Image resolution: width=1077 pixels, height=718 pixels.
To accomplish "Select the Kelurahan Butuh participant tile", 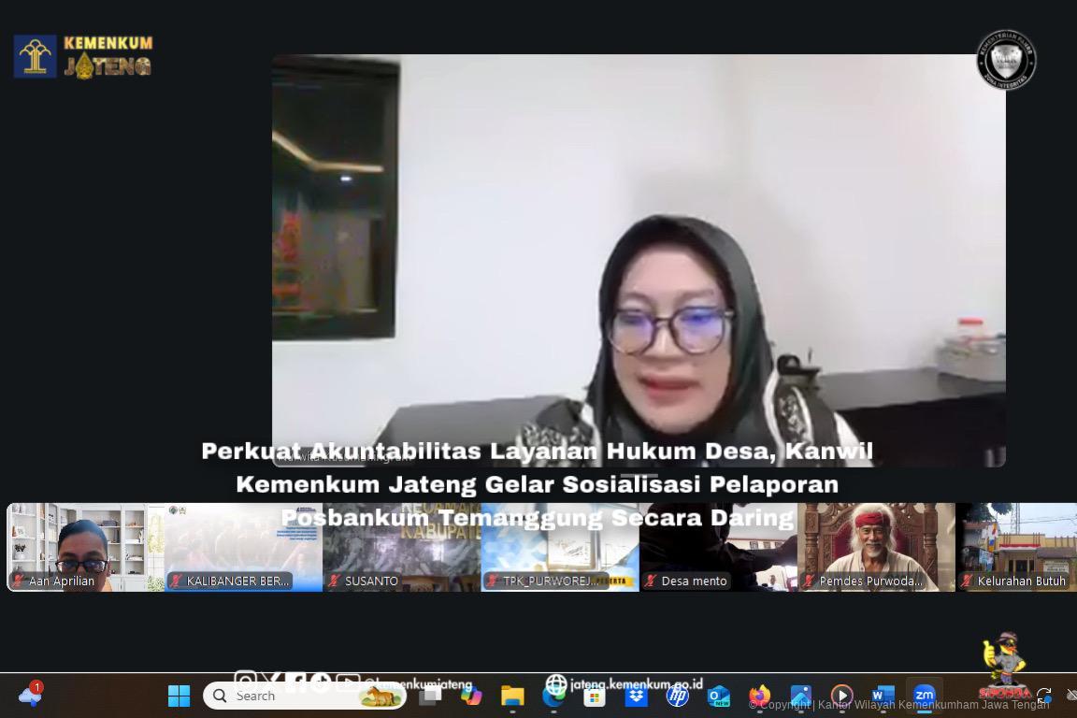I will tap(1016, 547).
